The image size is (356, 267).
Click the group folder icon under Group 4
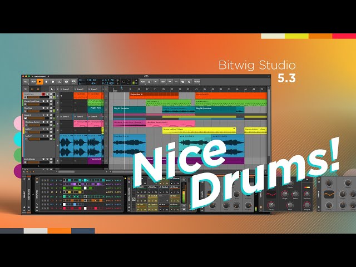pyautogui.click(x=26, y=118)
